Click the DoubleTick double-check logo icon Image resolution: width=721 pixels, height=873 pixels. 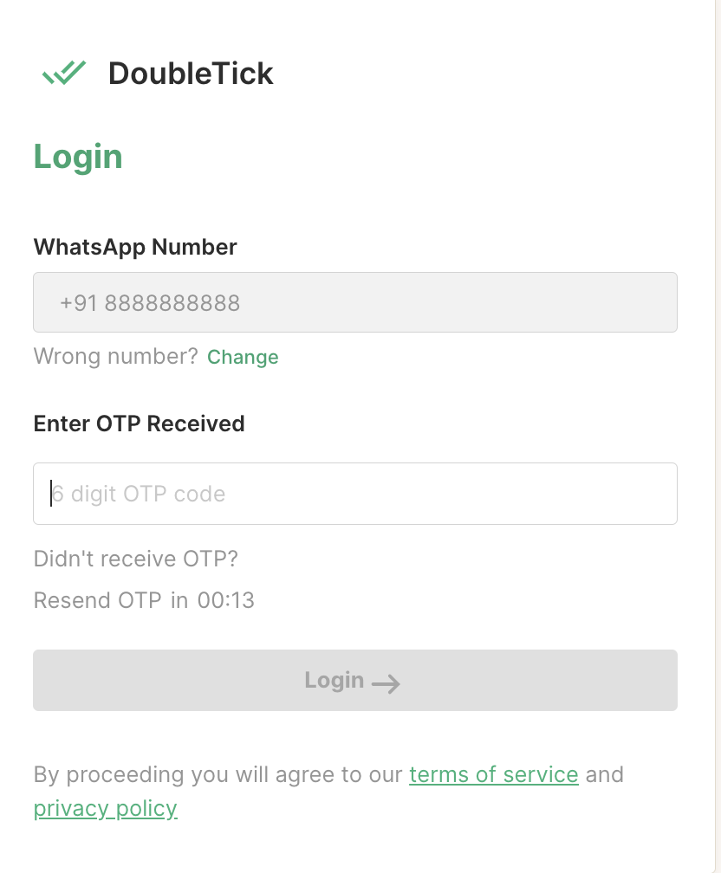coord(64,74)
